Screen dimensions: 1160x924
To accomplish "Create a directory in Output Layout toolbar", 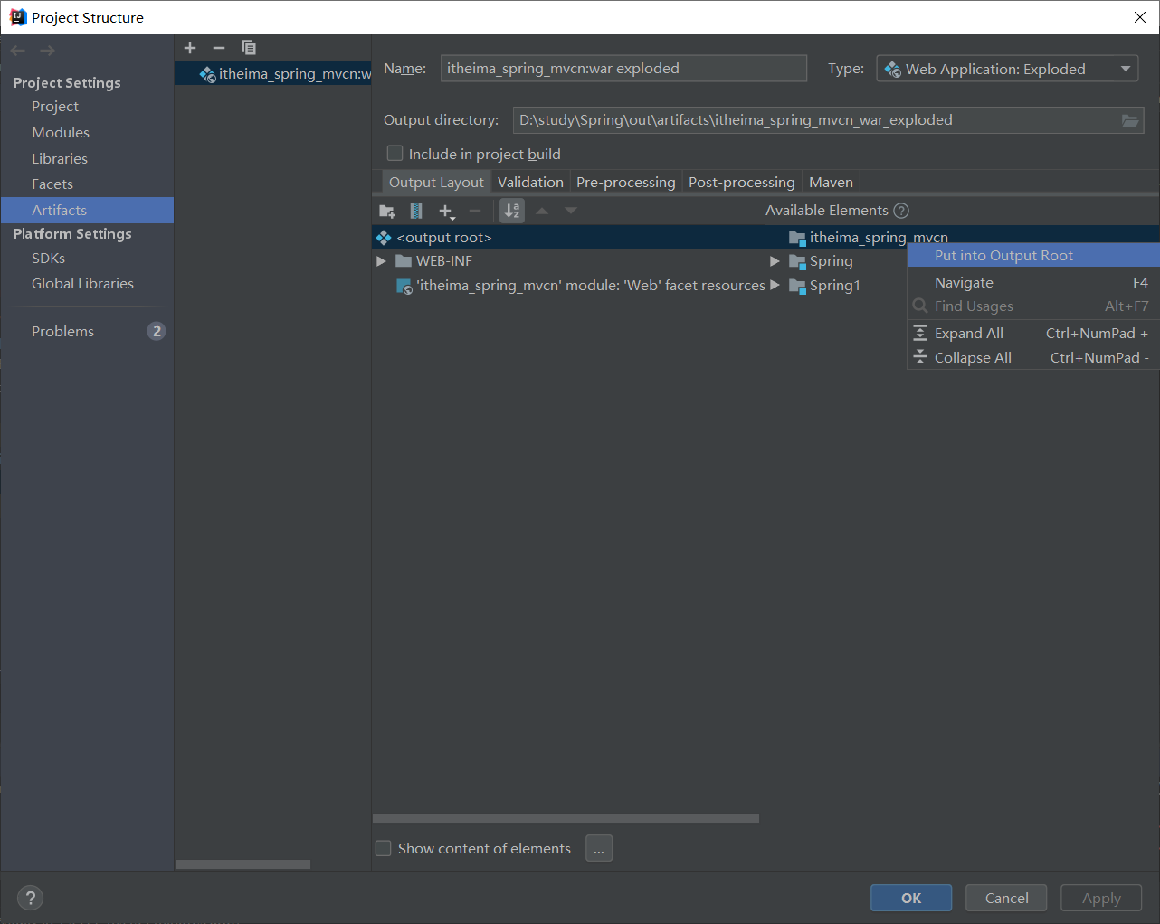I will tap(387, 211).
